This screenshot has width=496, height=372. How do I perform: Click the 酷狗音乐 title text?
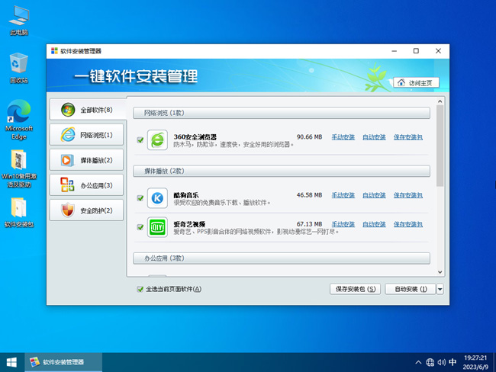186,195
